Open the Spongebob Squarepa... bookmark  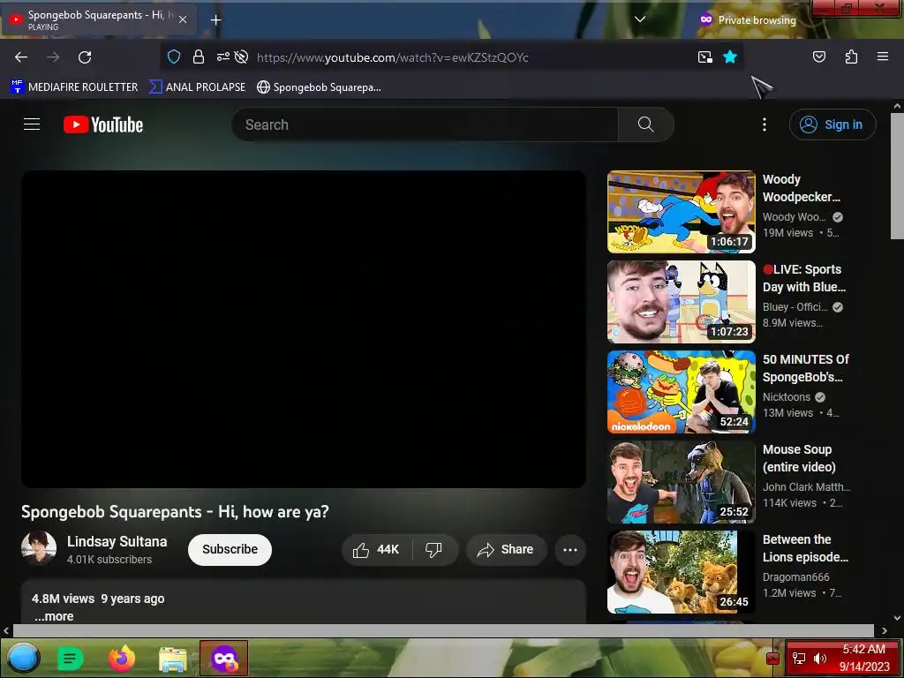[319, 87]
